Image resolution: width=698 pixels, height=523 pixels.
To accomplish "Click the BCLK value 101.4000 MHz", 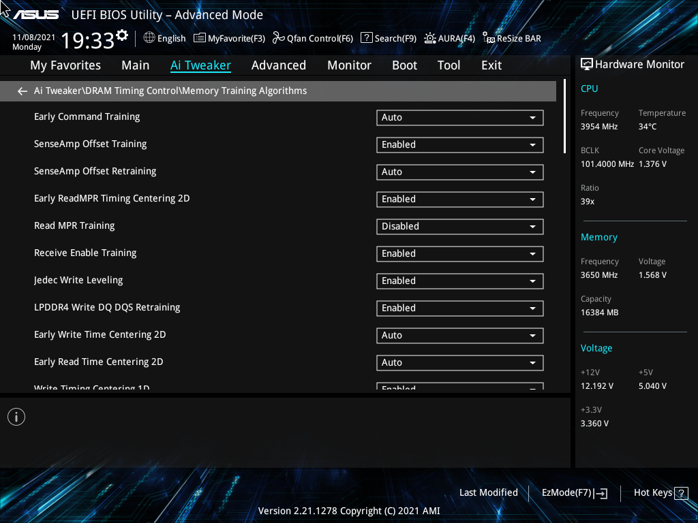I will 607,164.
